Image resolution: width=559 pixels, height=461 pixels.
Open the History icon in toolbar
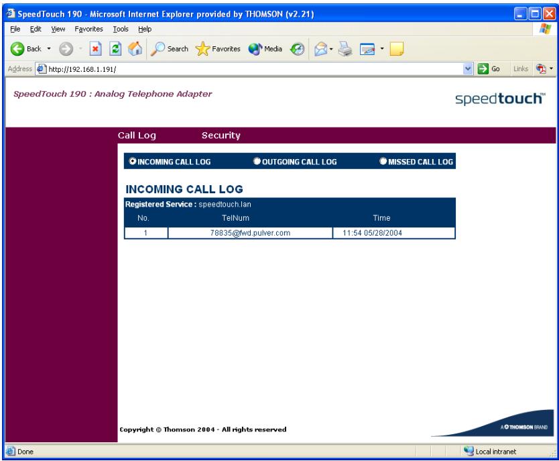tap(297, 49)
